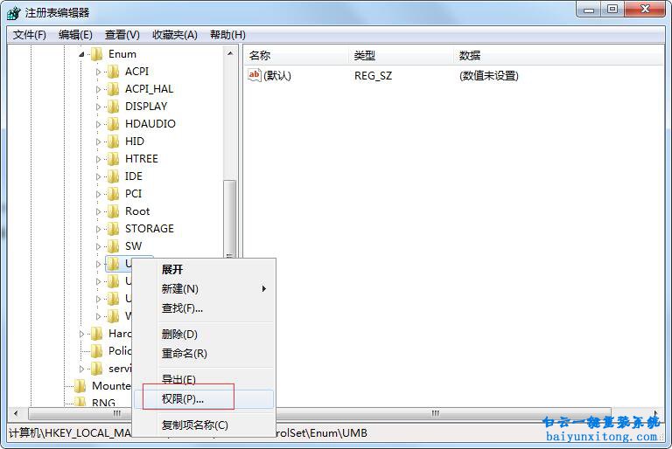Click the tree pane scroll up arrow
672x449 pixels.
pos(230,53)
